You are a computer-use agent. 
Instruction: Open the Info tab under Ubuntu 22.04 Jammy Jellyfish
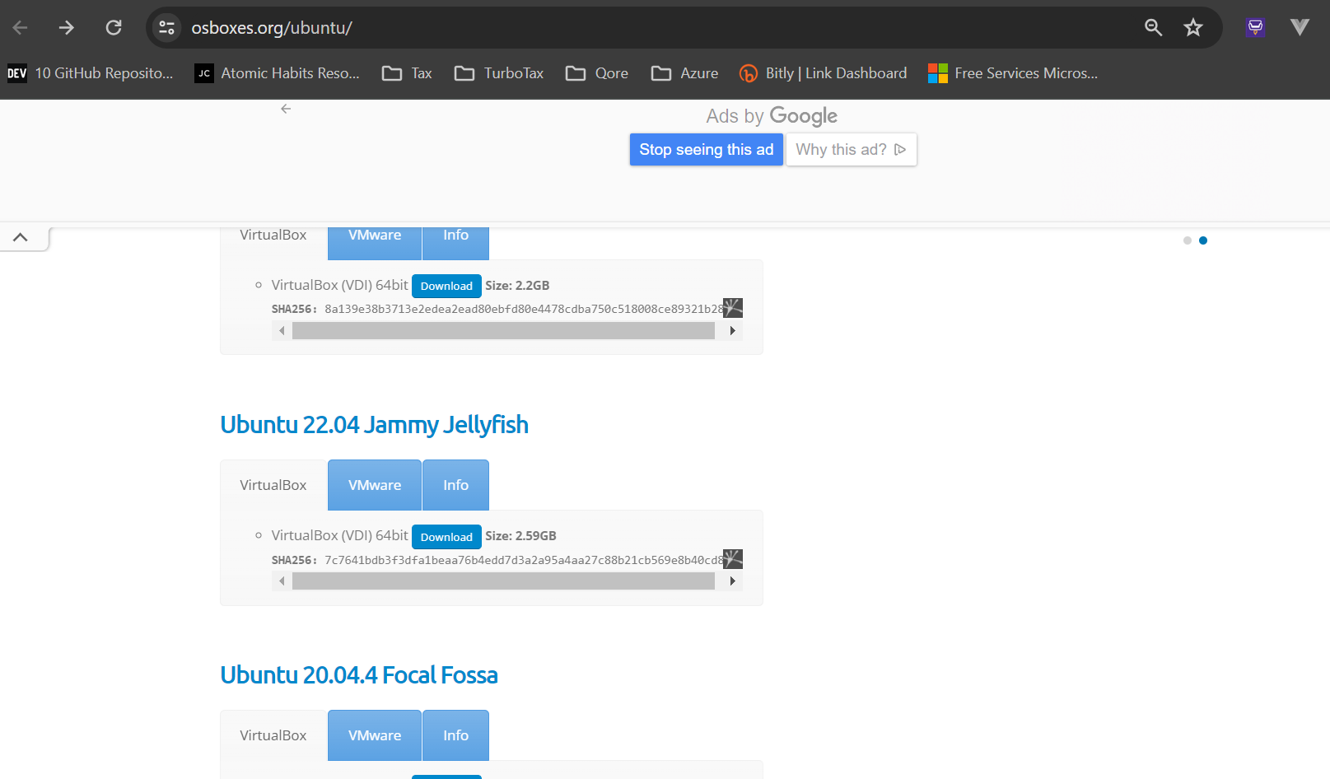[456, 485]
